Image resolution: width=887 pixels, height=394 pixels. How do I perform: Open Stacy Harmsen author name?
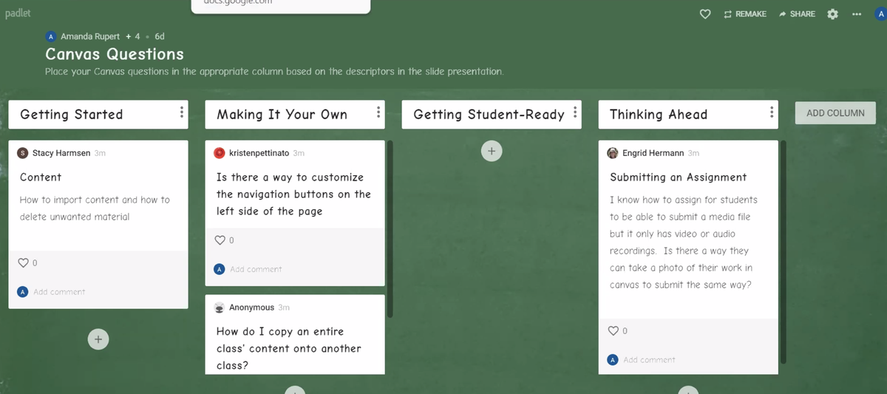tap(61, 153)
